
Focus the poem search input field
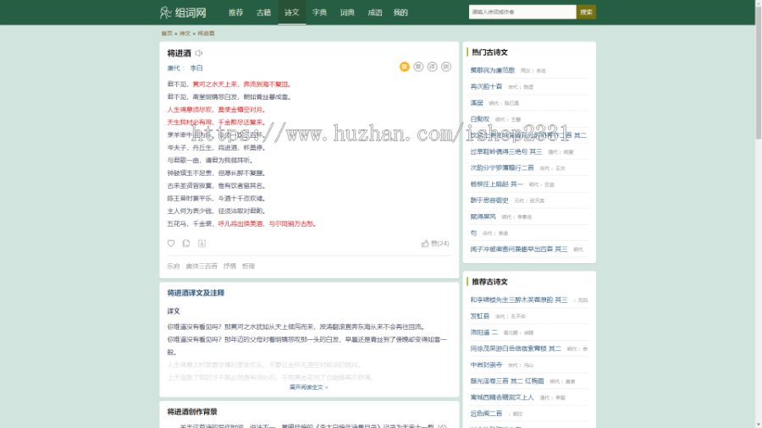pyautogui.click(x=522, y=12)
